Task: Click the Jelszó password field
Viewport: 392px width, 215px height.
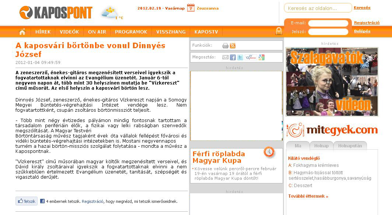Action: pyautogui.click(x=328, y=32)
